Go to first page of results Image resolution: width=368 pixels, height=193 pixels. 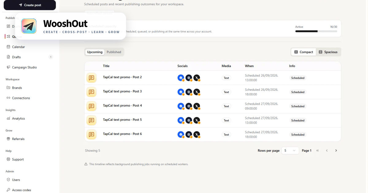click(317, 150)
